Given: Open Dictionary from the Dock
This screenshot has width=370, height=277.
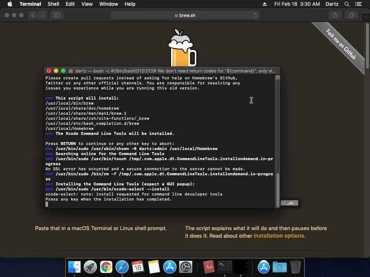Looking at the screenshot, I should click(208, 267).
